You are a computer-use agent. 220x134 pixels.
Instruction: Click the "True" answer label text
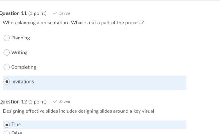click(16, 125)
